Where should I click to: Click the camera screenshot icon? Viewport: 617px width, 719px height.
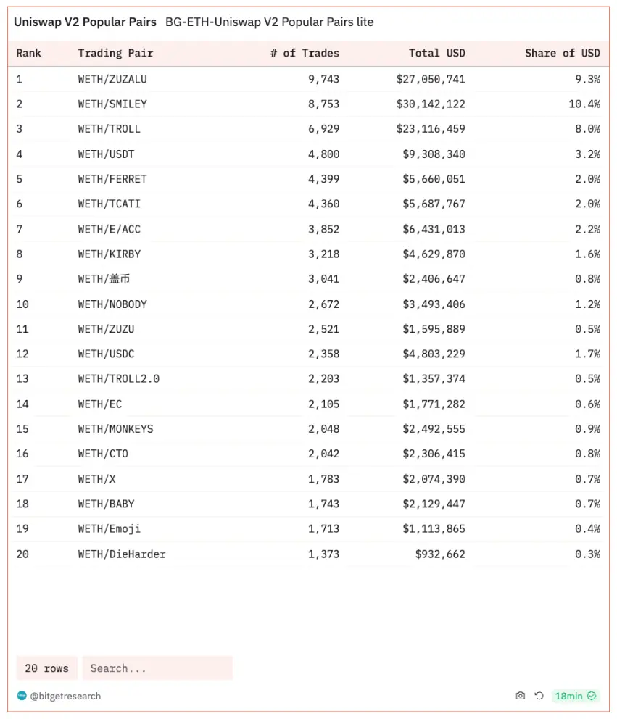(x=520, y=696)
